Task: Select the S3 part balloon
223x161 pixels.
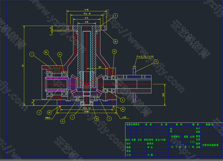Action: tap(114, 51)
